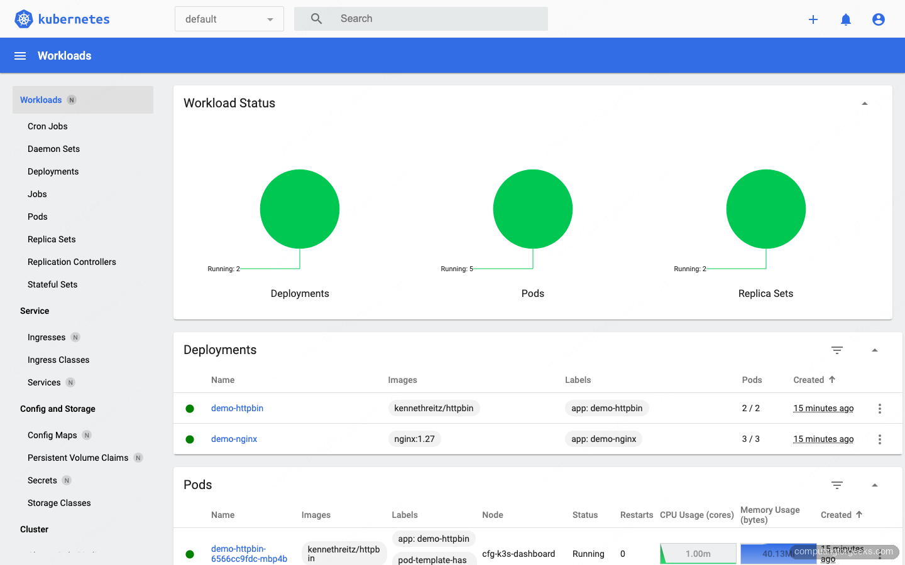Open the demo-httpbin deployment details
This screenshot has height=565, width=905.
237,408
